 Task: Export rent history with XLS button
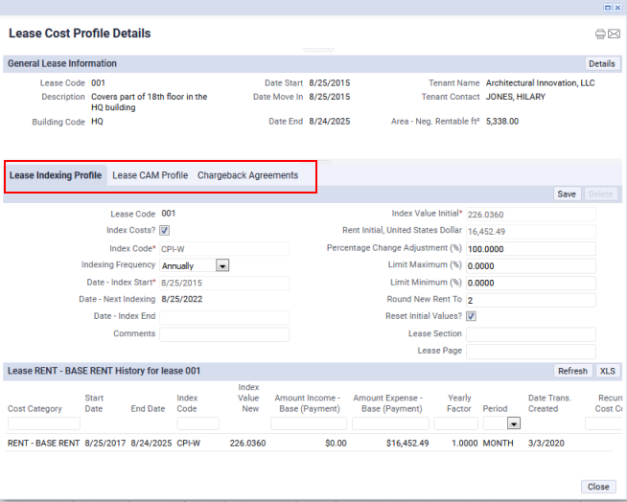tap(608, 371)
